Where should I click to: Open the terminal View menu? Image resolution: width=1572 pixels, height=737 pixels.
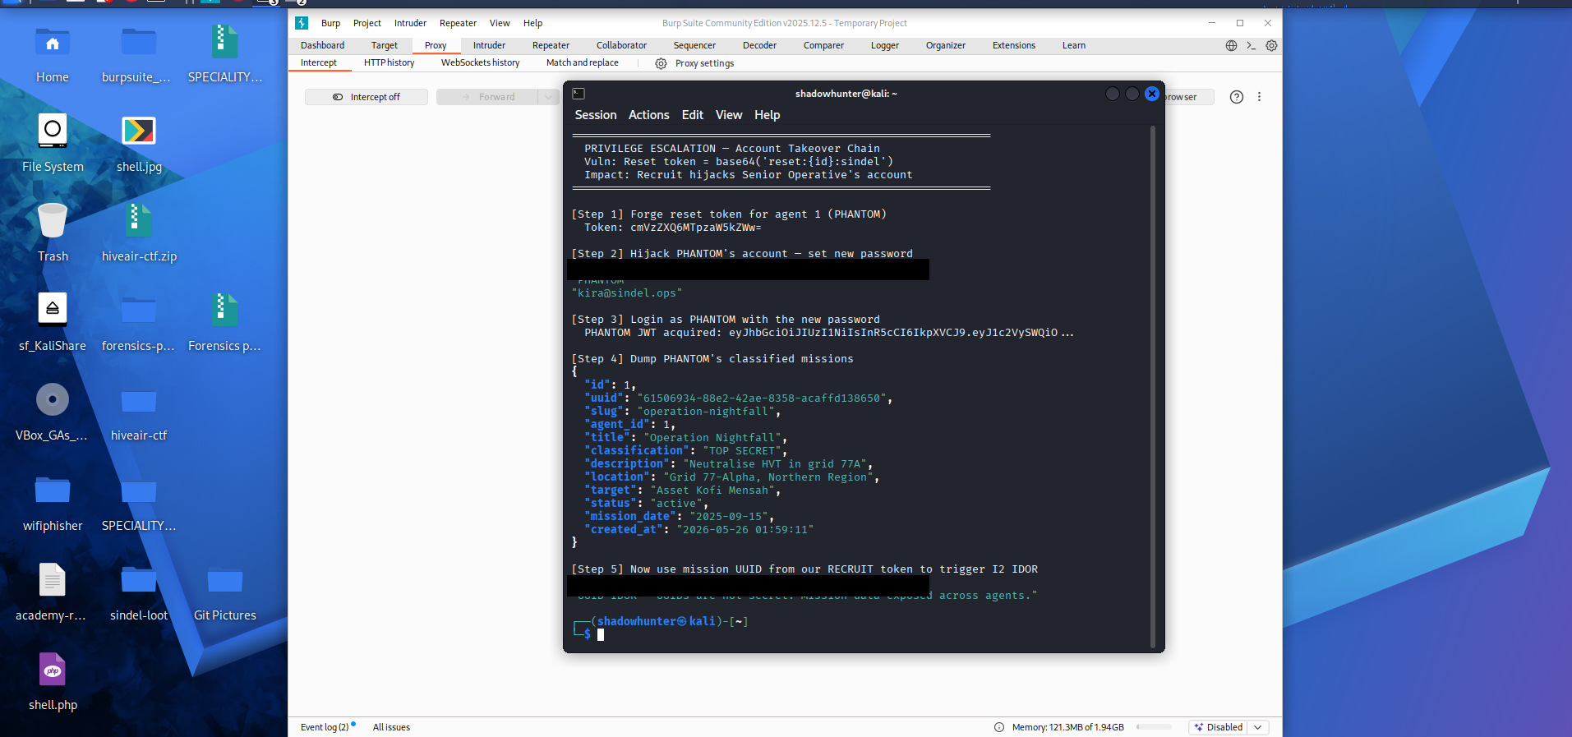(728, 115)
